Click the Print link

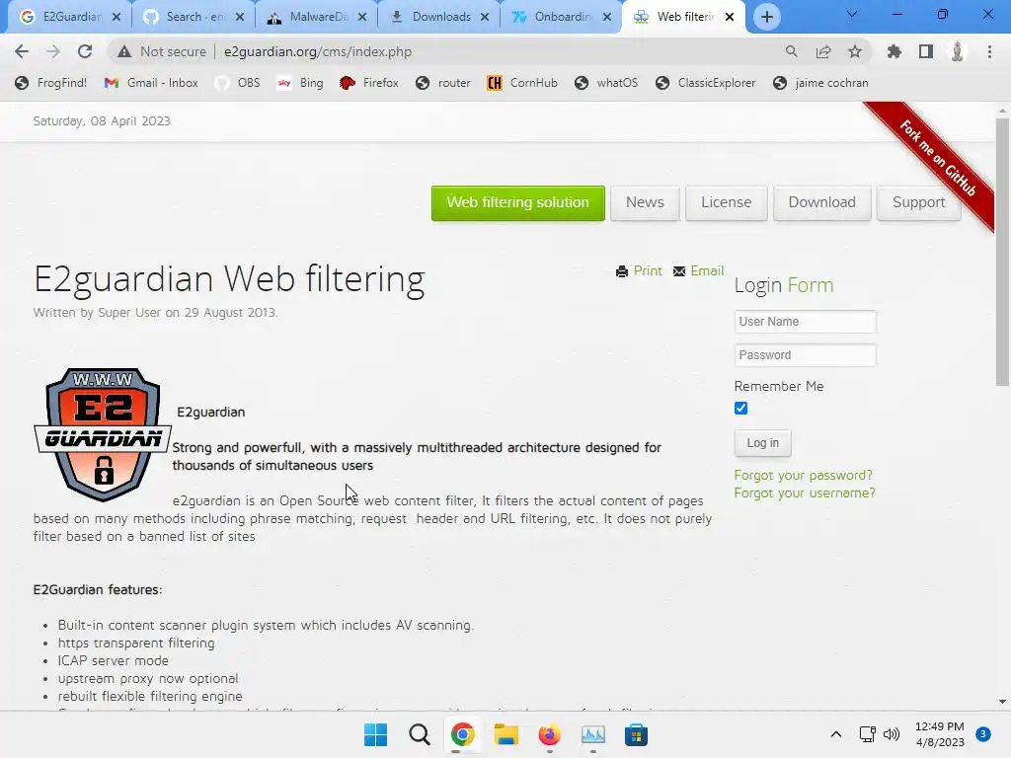pos(639,270)
